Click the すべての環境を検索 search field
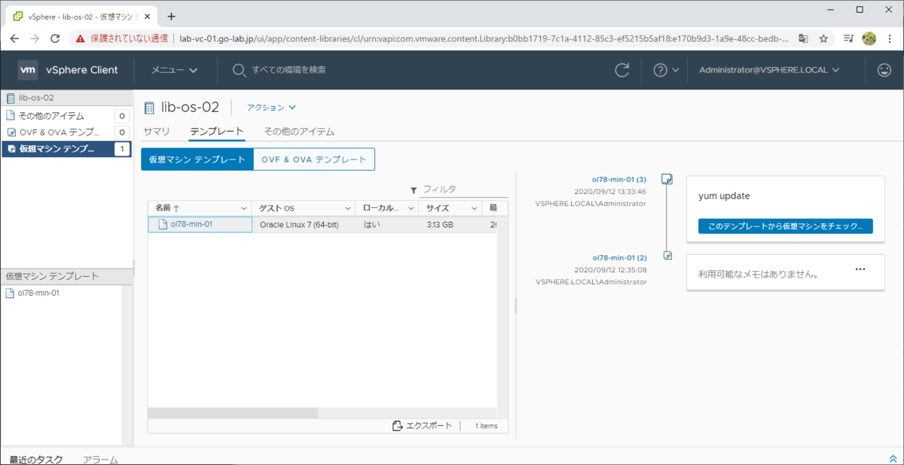This screenshot has height=465, width=904. click(x=289, y=70)
